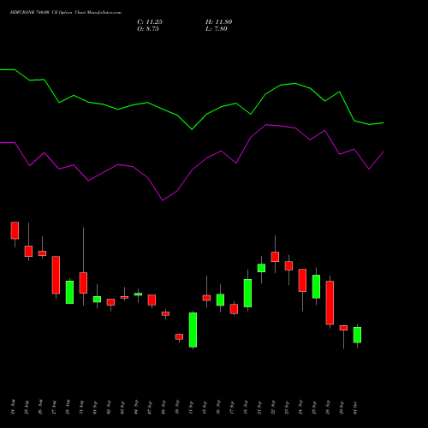Viewport: 428px width, 428px height.
Task: Click the tall green candle above 11 Sep
Action: 193,330
